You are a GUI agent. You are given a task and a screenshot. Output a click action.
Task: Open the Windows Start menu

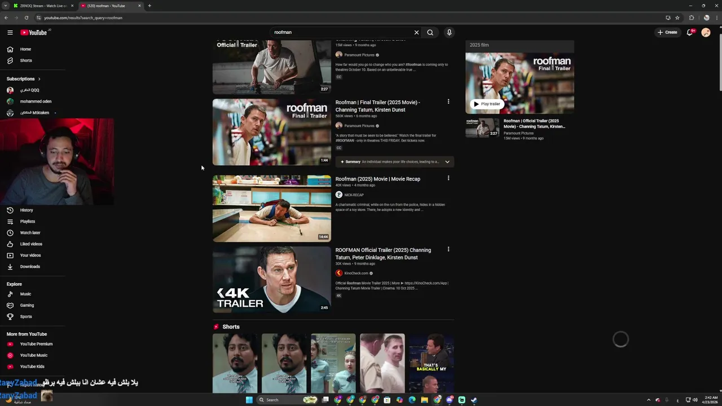click(x=249, y=400)
